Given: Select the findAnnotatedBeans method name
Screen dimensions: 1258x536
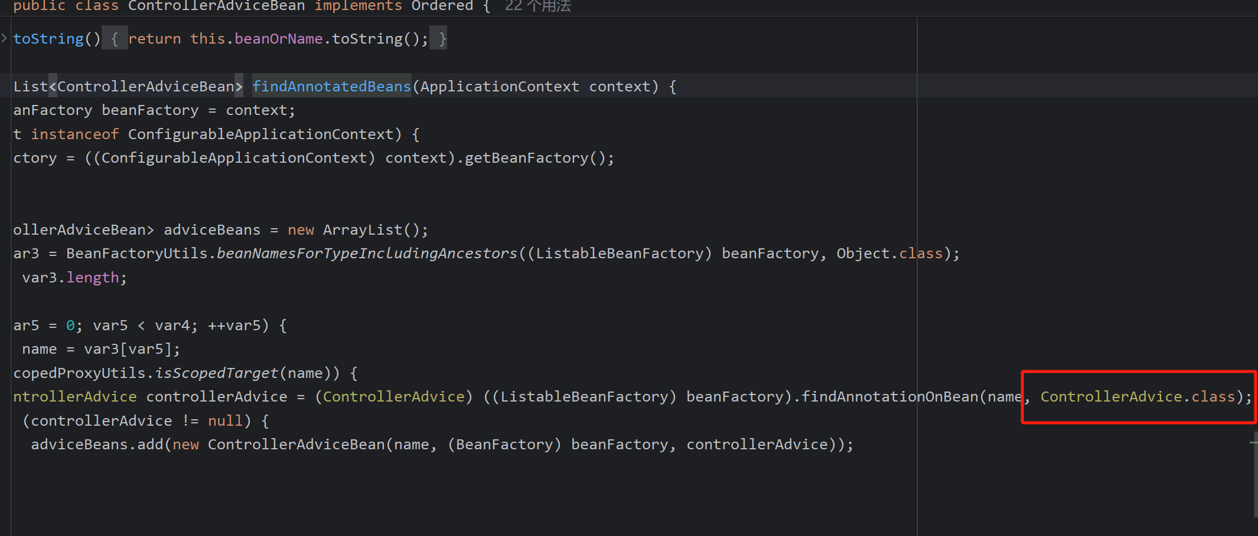Looking at the screenshot, I should (x=331, y=87).
